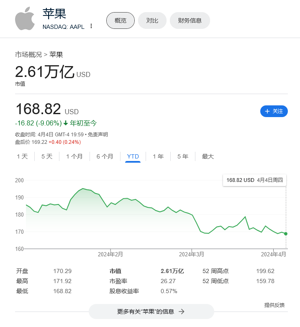300x327 pixels.
Task: Select the 5 天 time range
Action: point(47,156)
